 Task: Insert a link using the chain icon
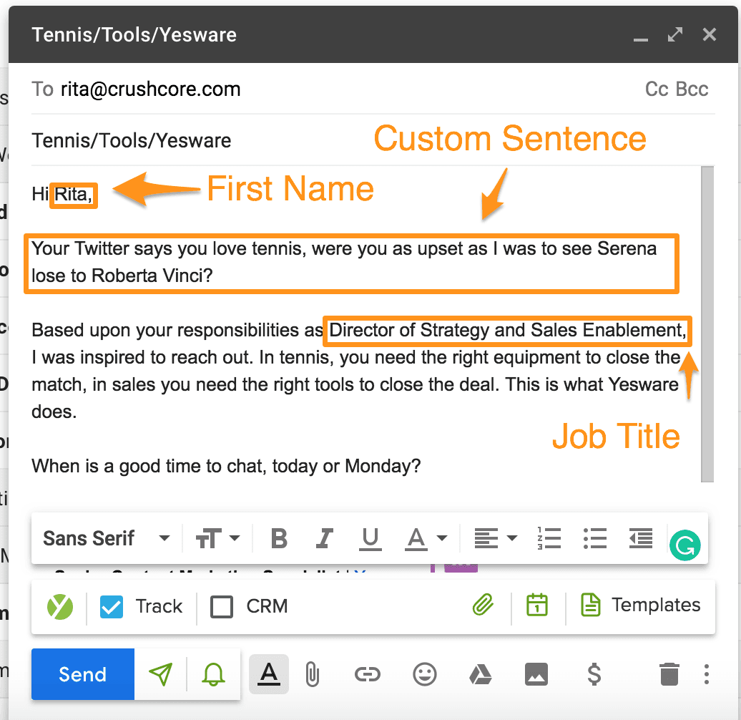368,674
